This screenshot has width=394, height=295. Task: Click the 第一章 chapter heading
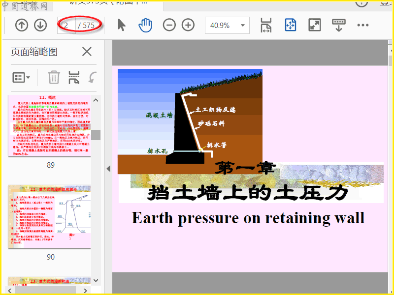[x=245, y=168]
